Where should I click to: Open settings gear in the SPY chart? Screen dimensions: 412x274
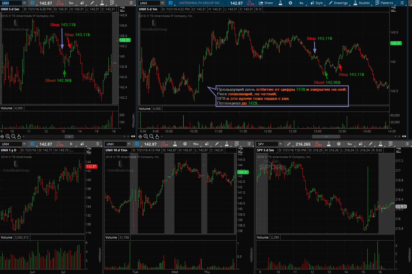[x=339, y=144]
